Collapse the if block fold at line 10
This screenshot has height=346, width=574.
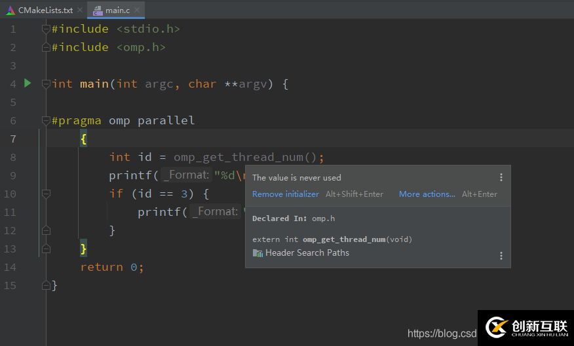click(x=46, y=194)
